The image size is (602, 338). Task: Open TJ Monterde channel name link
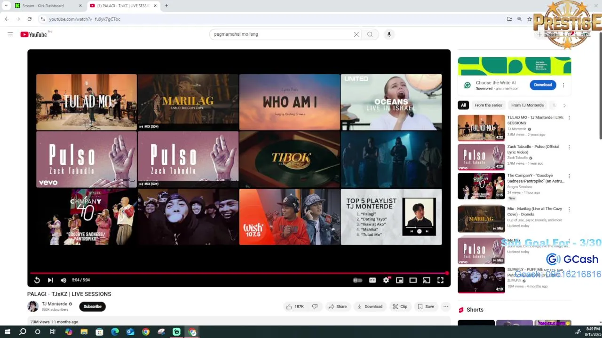[55, 304]
